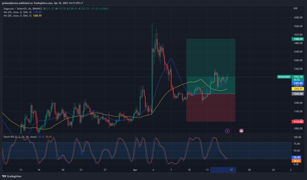The height and width of the screenshot is (180, 307).
Task: Open the US flag economic event icon
Action: pyautogui.click(x=241, y=131)
